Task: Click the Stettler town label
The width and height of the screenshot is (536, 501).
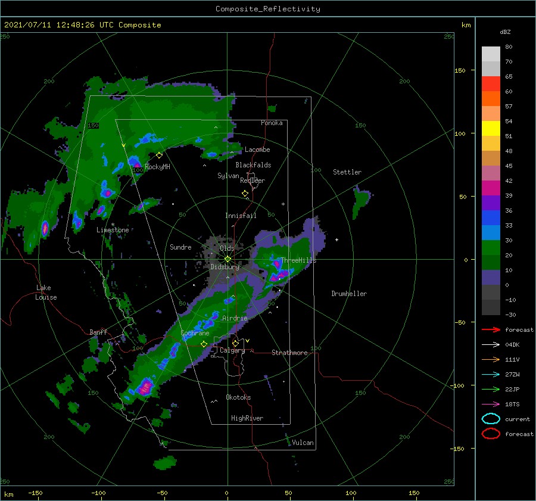Action: pos(347,172)
